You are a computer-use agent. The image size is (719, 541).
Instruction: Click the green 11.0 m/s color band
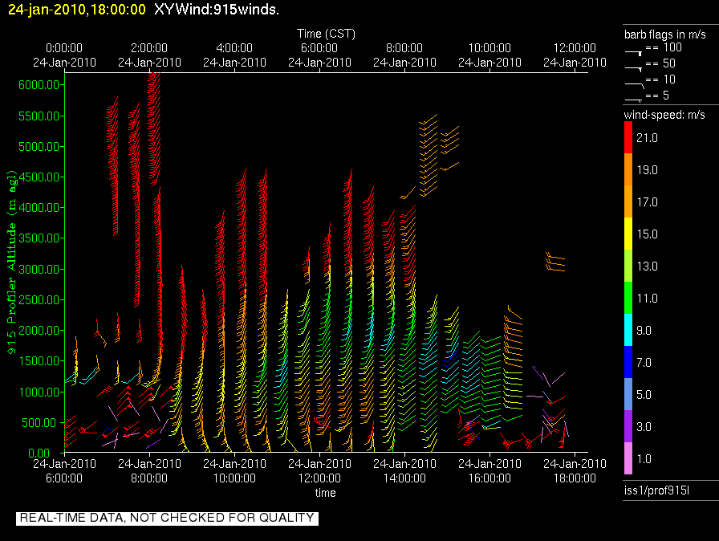(628, 298)
